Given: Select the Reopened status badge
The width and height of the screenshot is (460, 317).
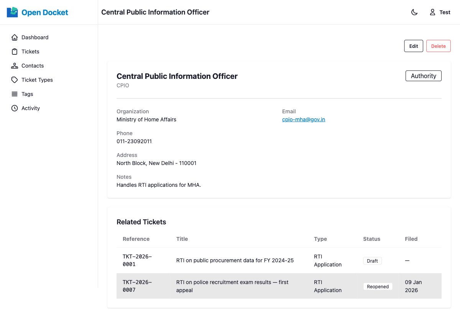Looking at the screenshot, I should pyautogui.click(x=378, y=286).
